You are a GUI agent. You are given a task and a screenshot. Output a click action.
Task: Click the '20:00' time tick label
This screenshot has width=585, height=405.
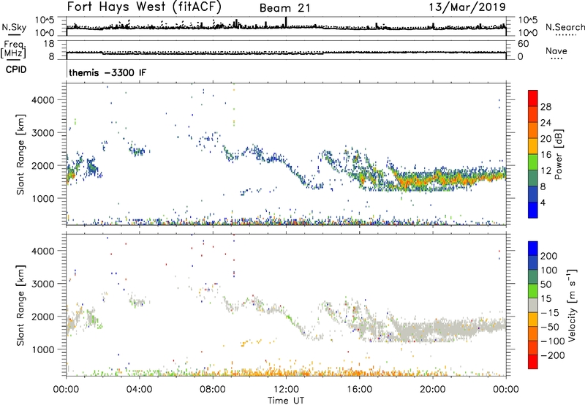click(x=433, y=390)
